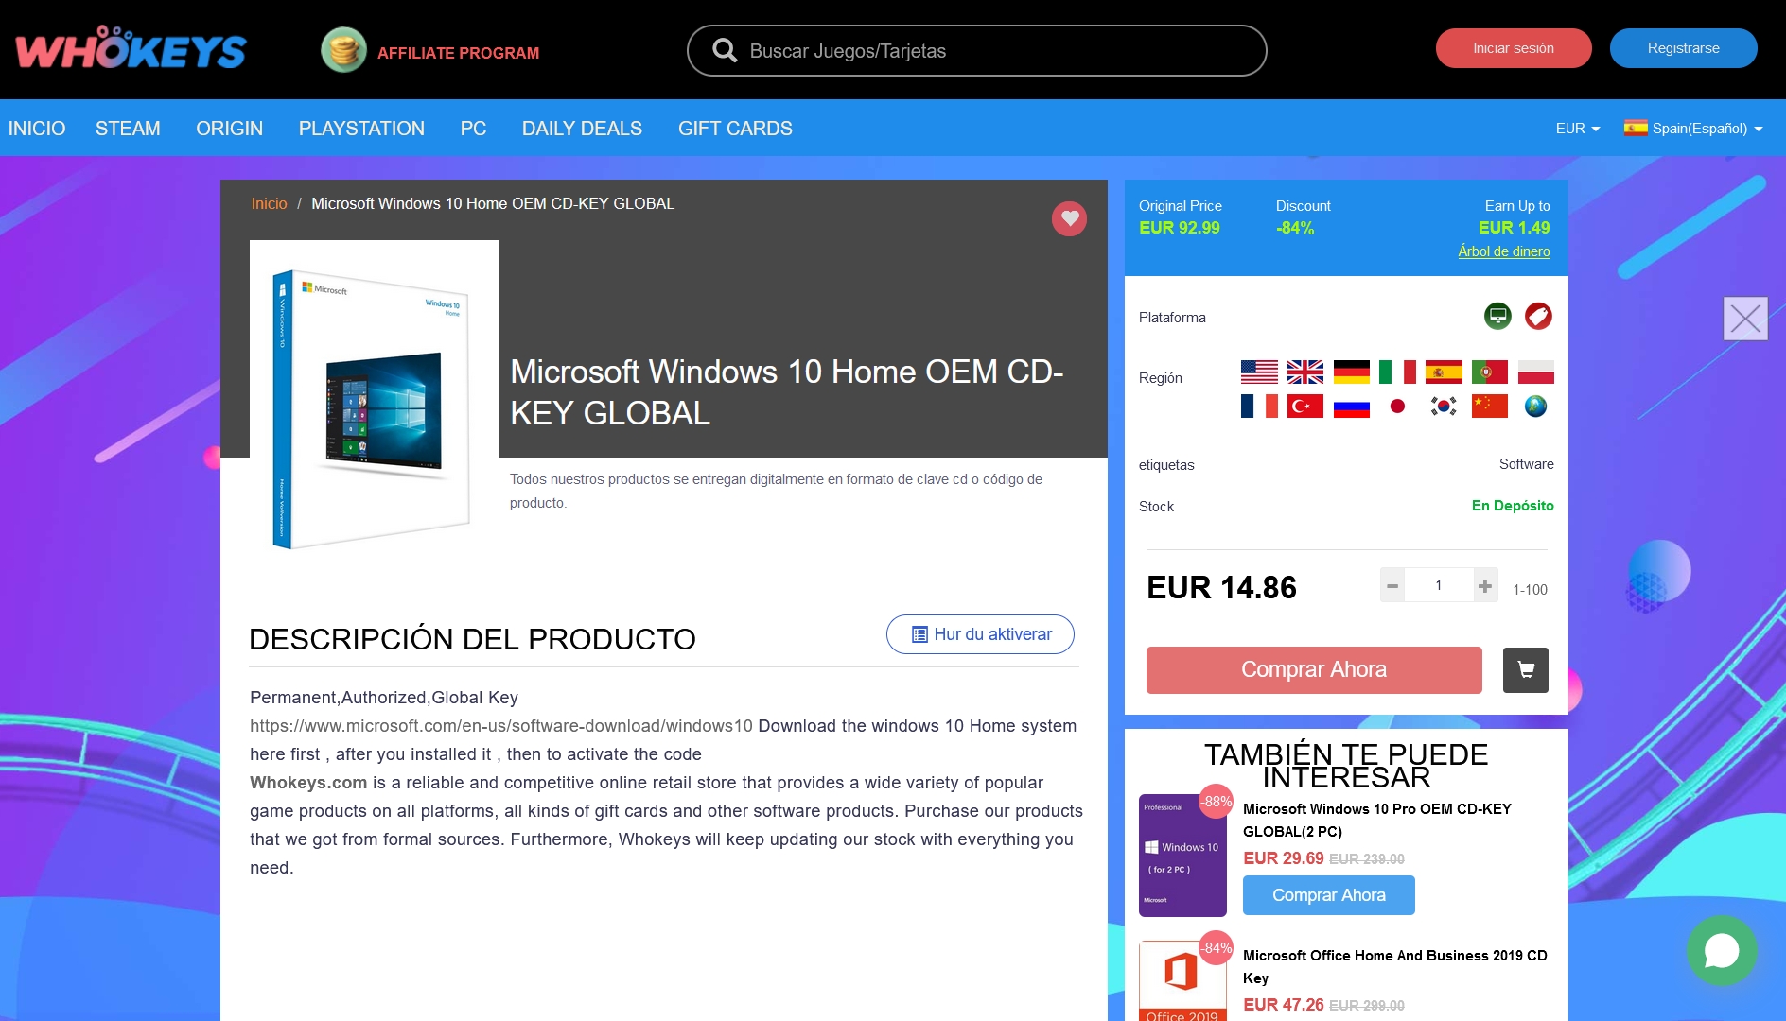Open the STEAM menu
This screenshot has width=1786, height=1021.
tap(128, 129)
